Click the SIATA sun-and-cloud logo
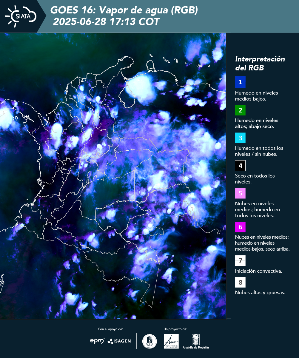The width and height of the screenshot is (299, 358). [21, 16]
